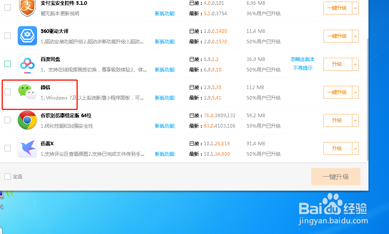This screenshot has width=389, height=234.
Task: Click 升级 button for 百度网盘
Action: point(337,64)
